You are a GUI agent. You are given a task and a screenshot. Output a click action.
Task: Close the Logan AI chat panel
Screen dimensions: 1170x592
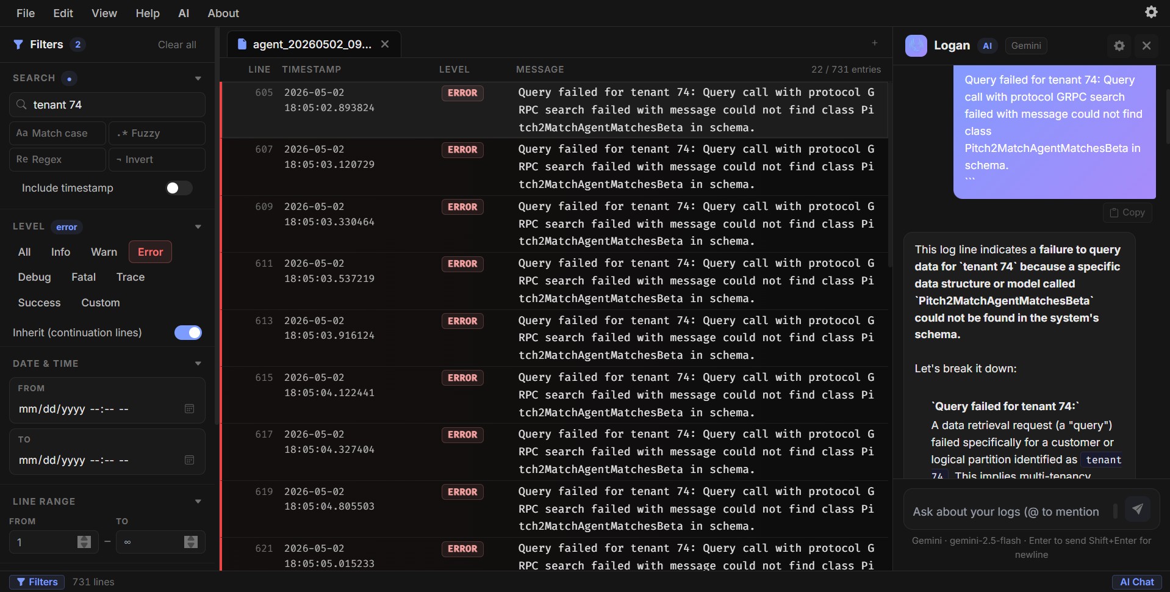click(x=1146, y=46)
